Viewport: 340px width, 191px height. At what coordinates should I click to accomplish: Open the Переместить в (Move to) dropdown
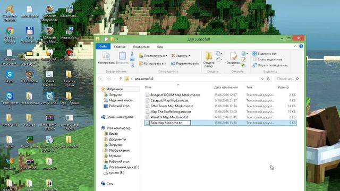[153, 56]
